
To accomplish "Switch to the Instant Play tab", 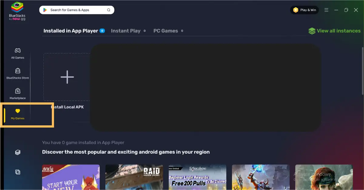I will (x=126, y=31).
